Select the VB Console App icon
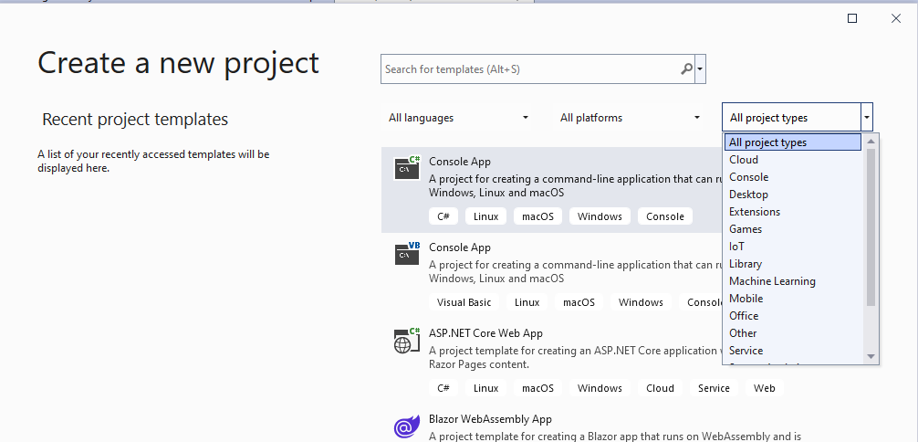Viewport: 918px width, 442px height. [408, 253]
